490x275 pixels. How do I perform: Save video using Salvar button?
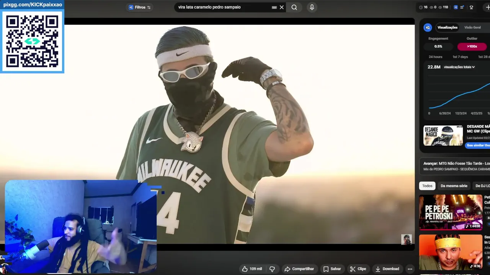click(332, 269)
